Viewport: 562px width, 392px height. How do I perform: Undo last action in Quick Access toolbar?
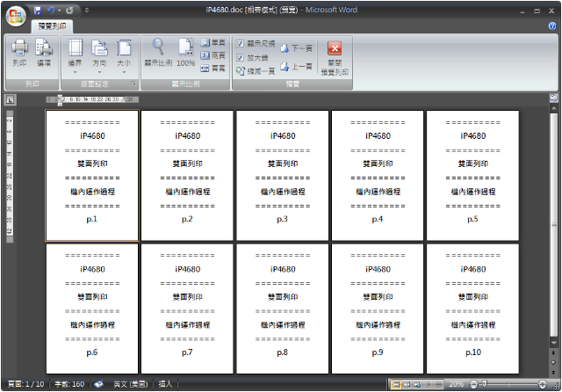(51, 11)
